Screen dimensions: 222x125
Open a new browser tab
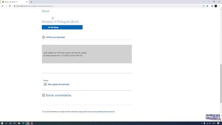tap(31, 2)
